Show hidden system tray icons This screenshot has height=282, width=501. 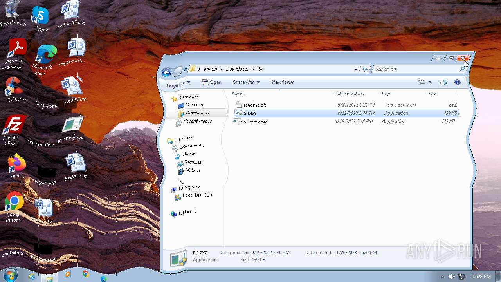443,277
